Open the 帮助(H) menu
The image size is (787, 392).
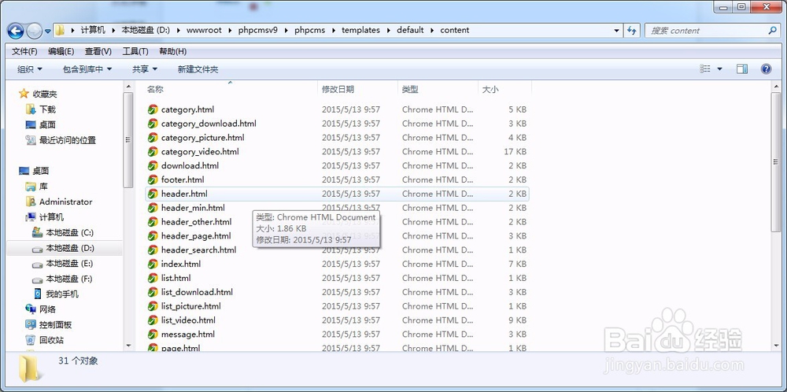pos(172,51)
